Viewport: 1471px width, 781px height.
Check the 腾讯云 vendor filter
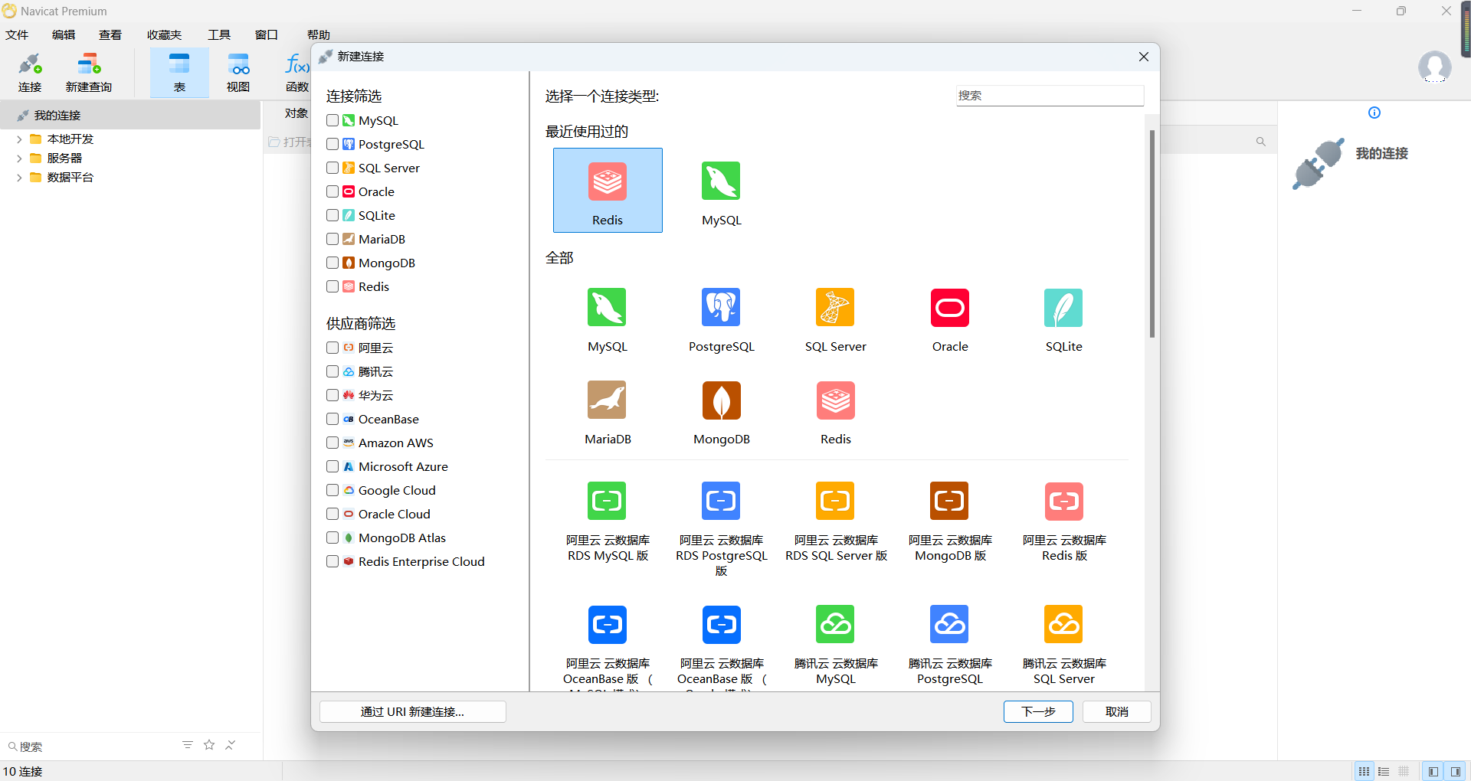(x=333, y=371)
